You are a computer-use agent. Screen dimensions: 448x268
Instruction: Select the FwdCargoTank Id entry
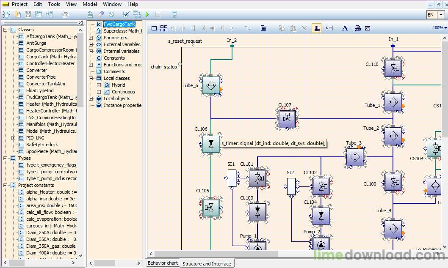pyautogui.click(x=119, y=24)
